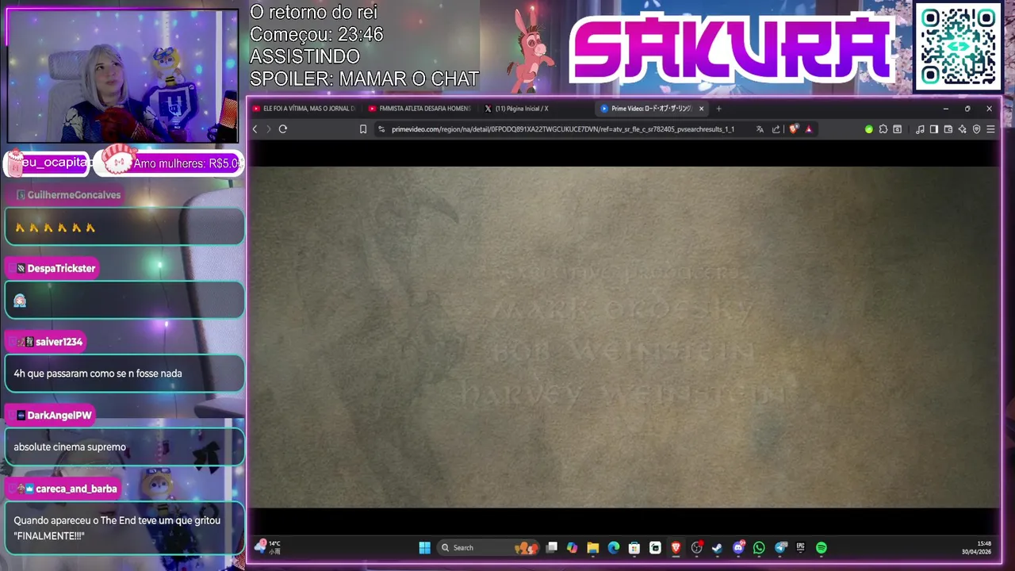Click the translate page icon in address bar
1015x571 pixels.
click(x=760, y=129)
